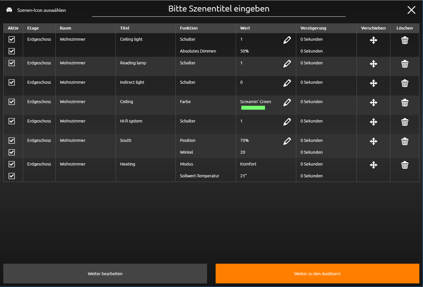The height and width of the screenshot is (287, 423).
Task: Delete the Heating row
Action: 405,165
